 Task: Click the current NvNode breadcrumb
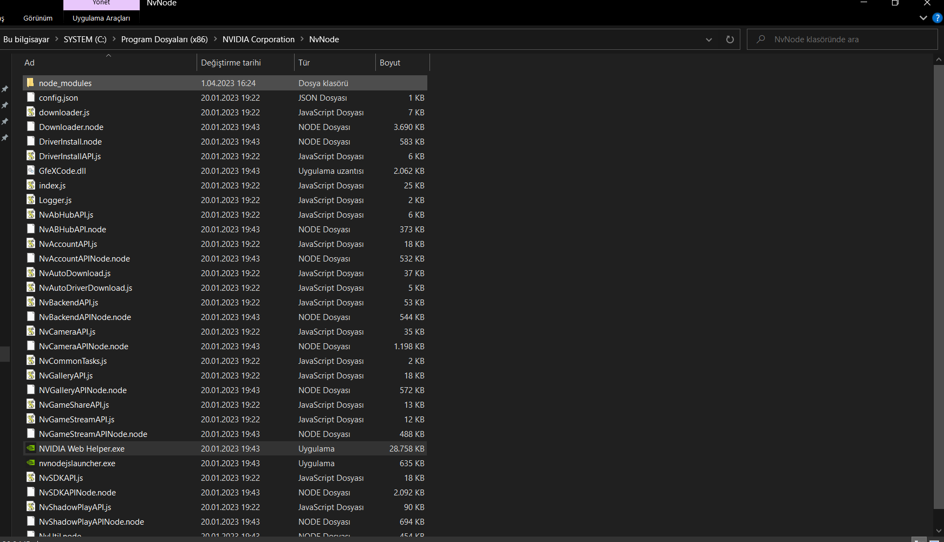click(x=324, y=39)
